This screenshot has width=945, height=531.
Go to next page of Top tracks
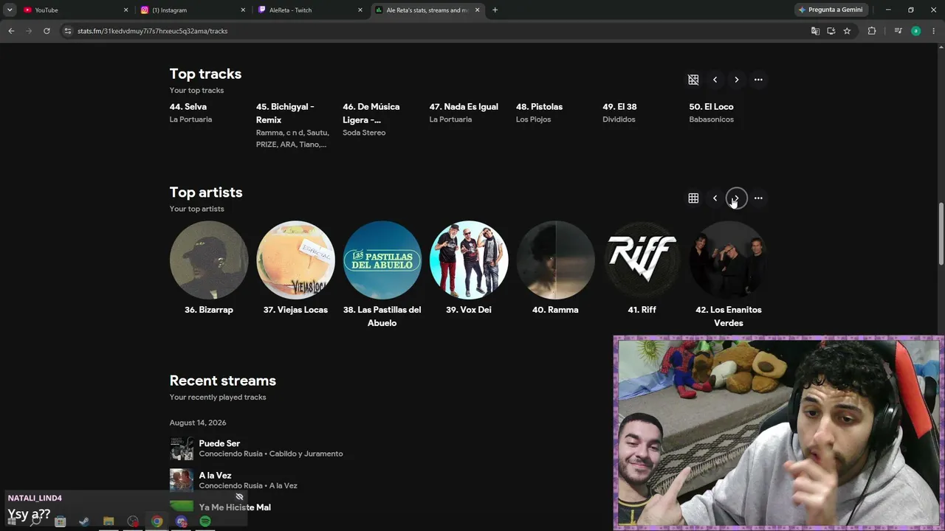pyautogui.click(x=736, y=80)
